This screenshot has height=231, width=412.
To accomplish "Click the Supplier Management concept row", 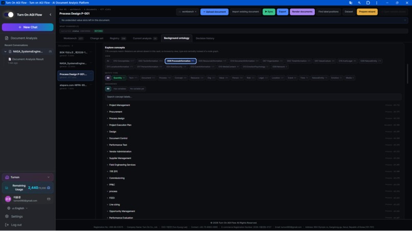I will pyautogui.click(x=253, y=159).
